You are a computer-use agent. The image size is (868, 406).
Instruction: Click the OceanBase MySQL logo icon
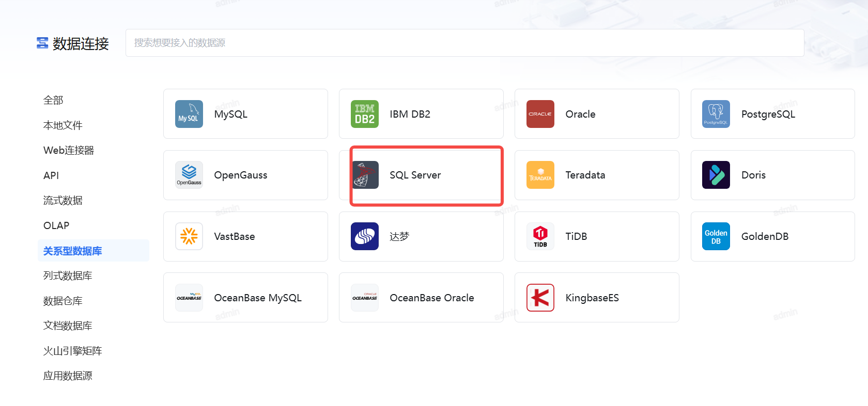tap(189, 298)
